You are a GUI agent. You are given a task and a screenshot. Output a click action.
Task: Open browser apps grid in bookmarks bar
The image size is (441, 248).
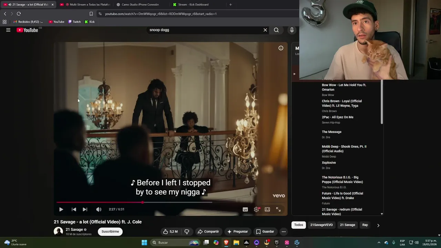pos(4,22)
